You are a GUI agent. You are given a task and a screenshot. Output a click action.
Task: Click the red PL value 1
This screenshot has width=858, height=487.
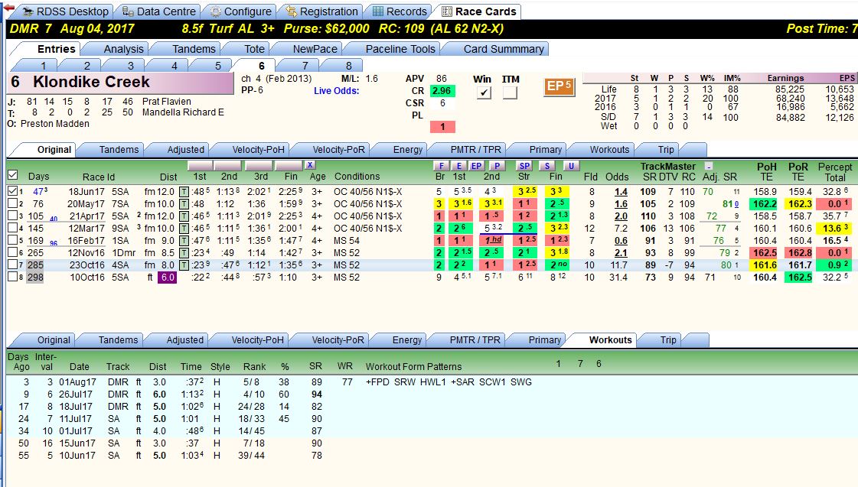click(x=442, y=127)
